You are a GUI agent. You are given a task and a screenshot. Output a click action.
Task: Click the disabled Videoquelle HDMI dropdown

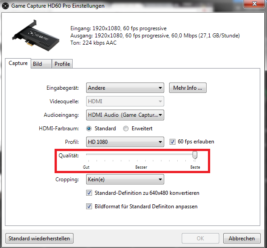[x=125, y=101]
